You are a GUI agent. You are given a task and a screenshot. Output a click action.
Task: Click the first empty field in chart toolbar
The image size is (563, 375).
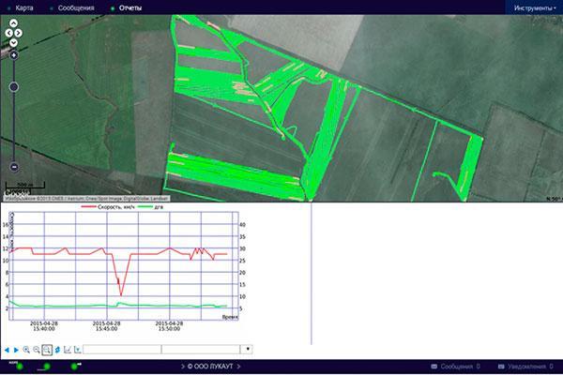122,350
